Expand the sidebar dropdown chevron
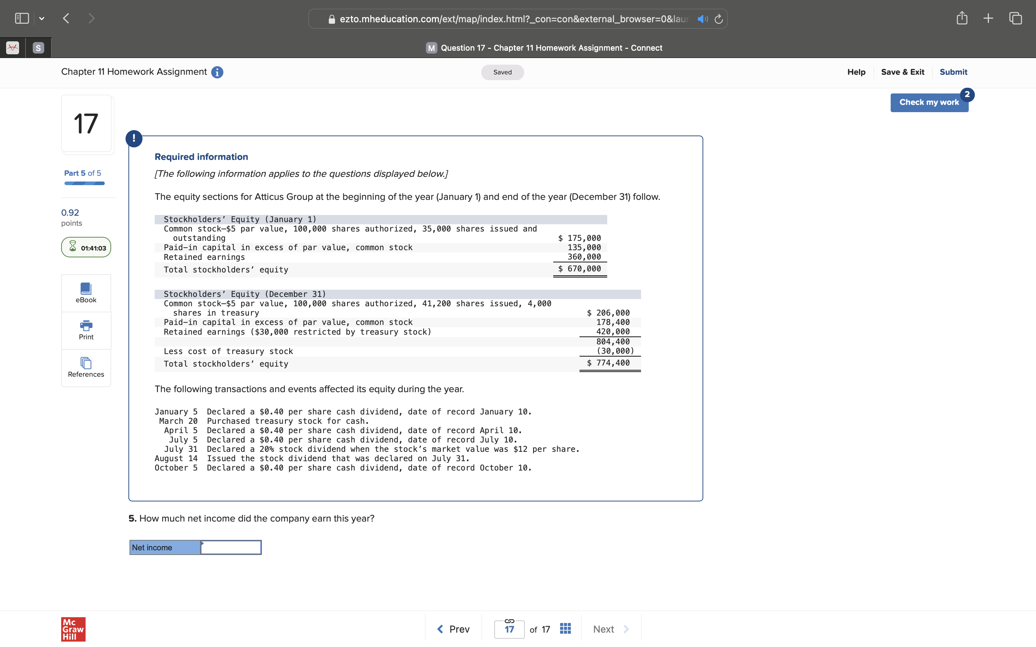Viewport: 1036px width, 647px height. click(x=41, y=18)
